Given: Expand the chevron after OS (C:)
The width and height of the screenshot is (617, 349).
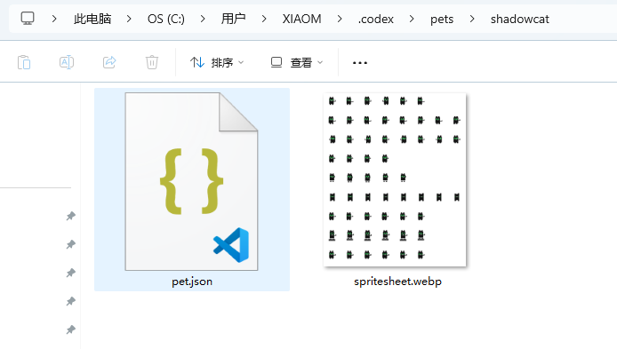Looking at the screenshot, I should [203, 19].
